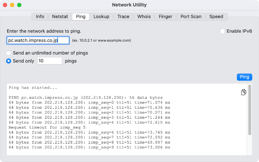This screenshot has width=259, height=162.
Task: Select Send an unlimited number of pings
Action: 9,53
